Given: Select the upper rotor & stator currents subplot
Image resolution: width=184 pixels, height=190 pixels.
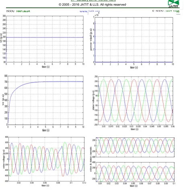Looking at the screenshot, I should [135, 147].
